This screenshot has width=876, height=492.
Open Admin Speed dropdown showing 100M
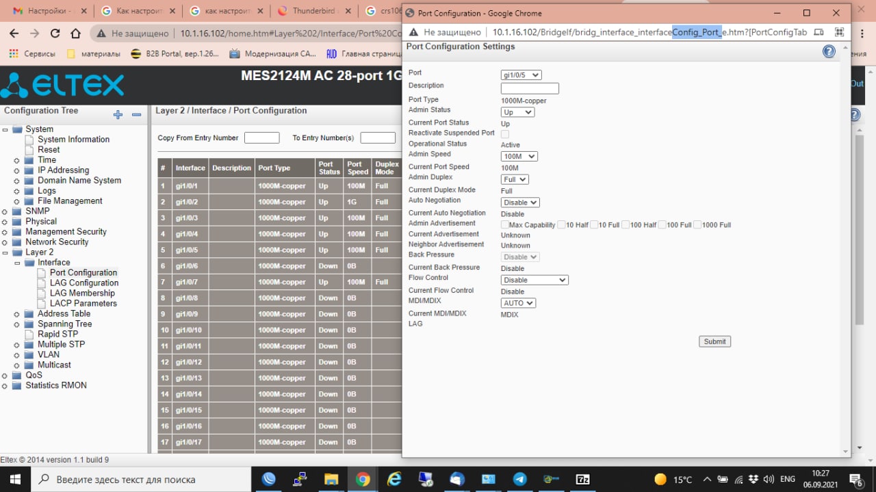point(519,156)
